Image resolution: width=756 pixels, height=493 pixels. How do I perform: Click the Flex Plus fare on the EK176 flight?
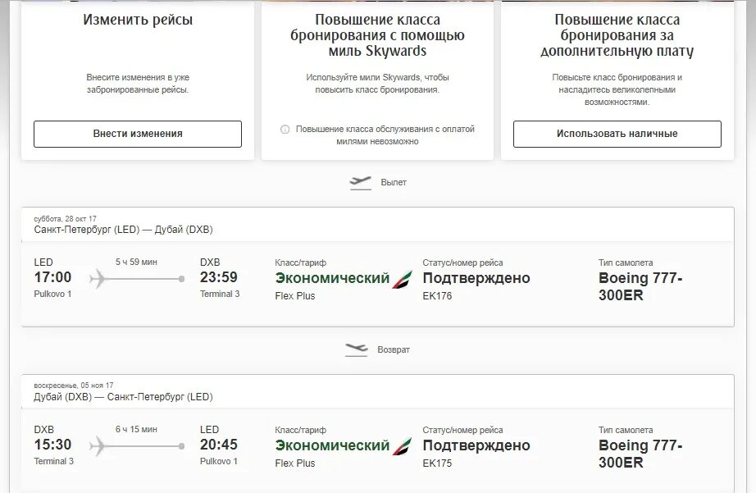point(295,296)
